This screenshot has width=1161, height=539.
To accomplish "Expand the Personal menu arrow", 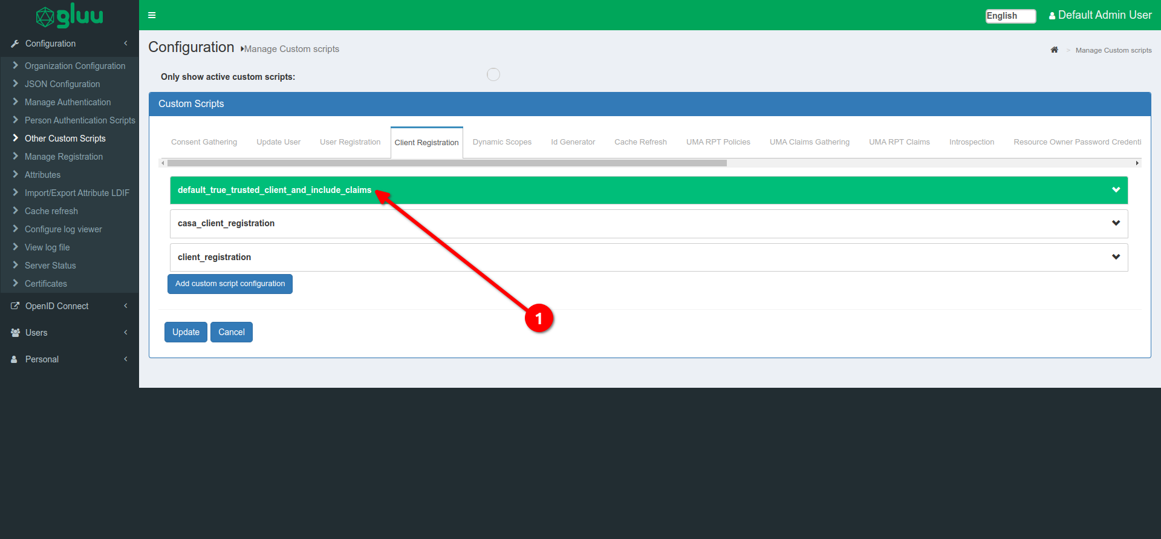I will 126,359.
